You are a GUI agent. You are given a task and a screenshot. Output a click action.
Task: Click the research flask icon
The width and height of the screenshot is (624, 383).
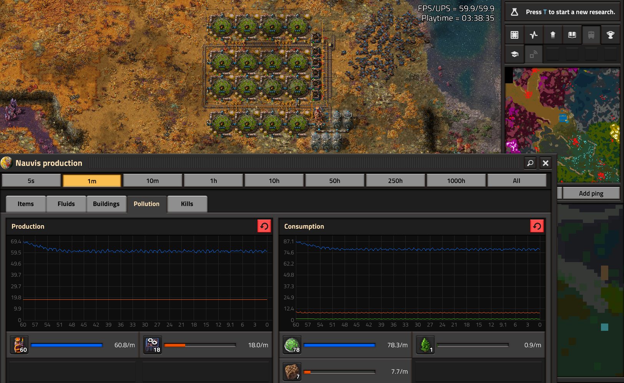[514, 12]
